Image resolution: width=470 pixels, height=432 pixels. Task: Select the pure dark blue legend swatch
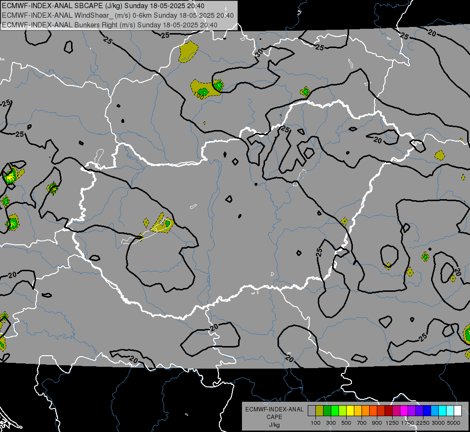point(427,410)
